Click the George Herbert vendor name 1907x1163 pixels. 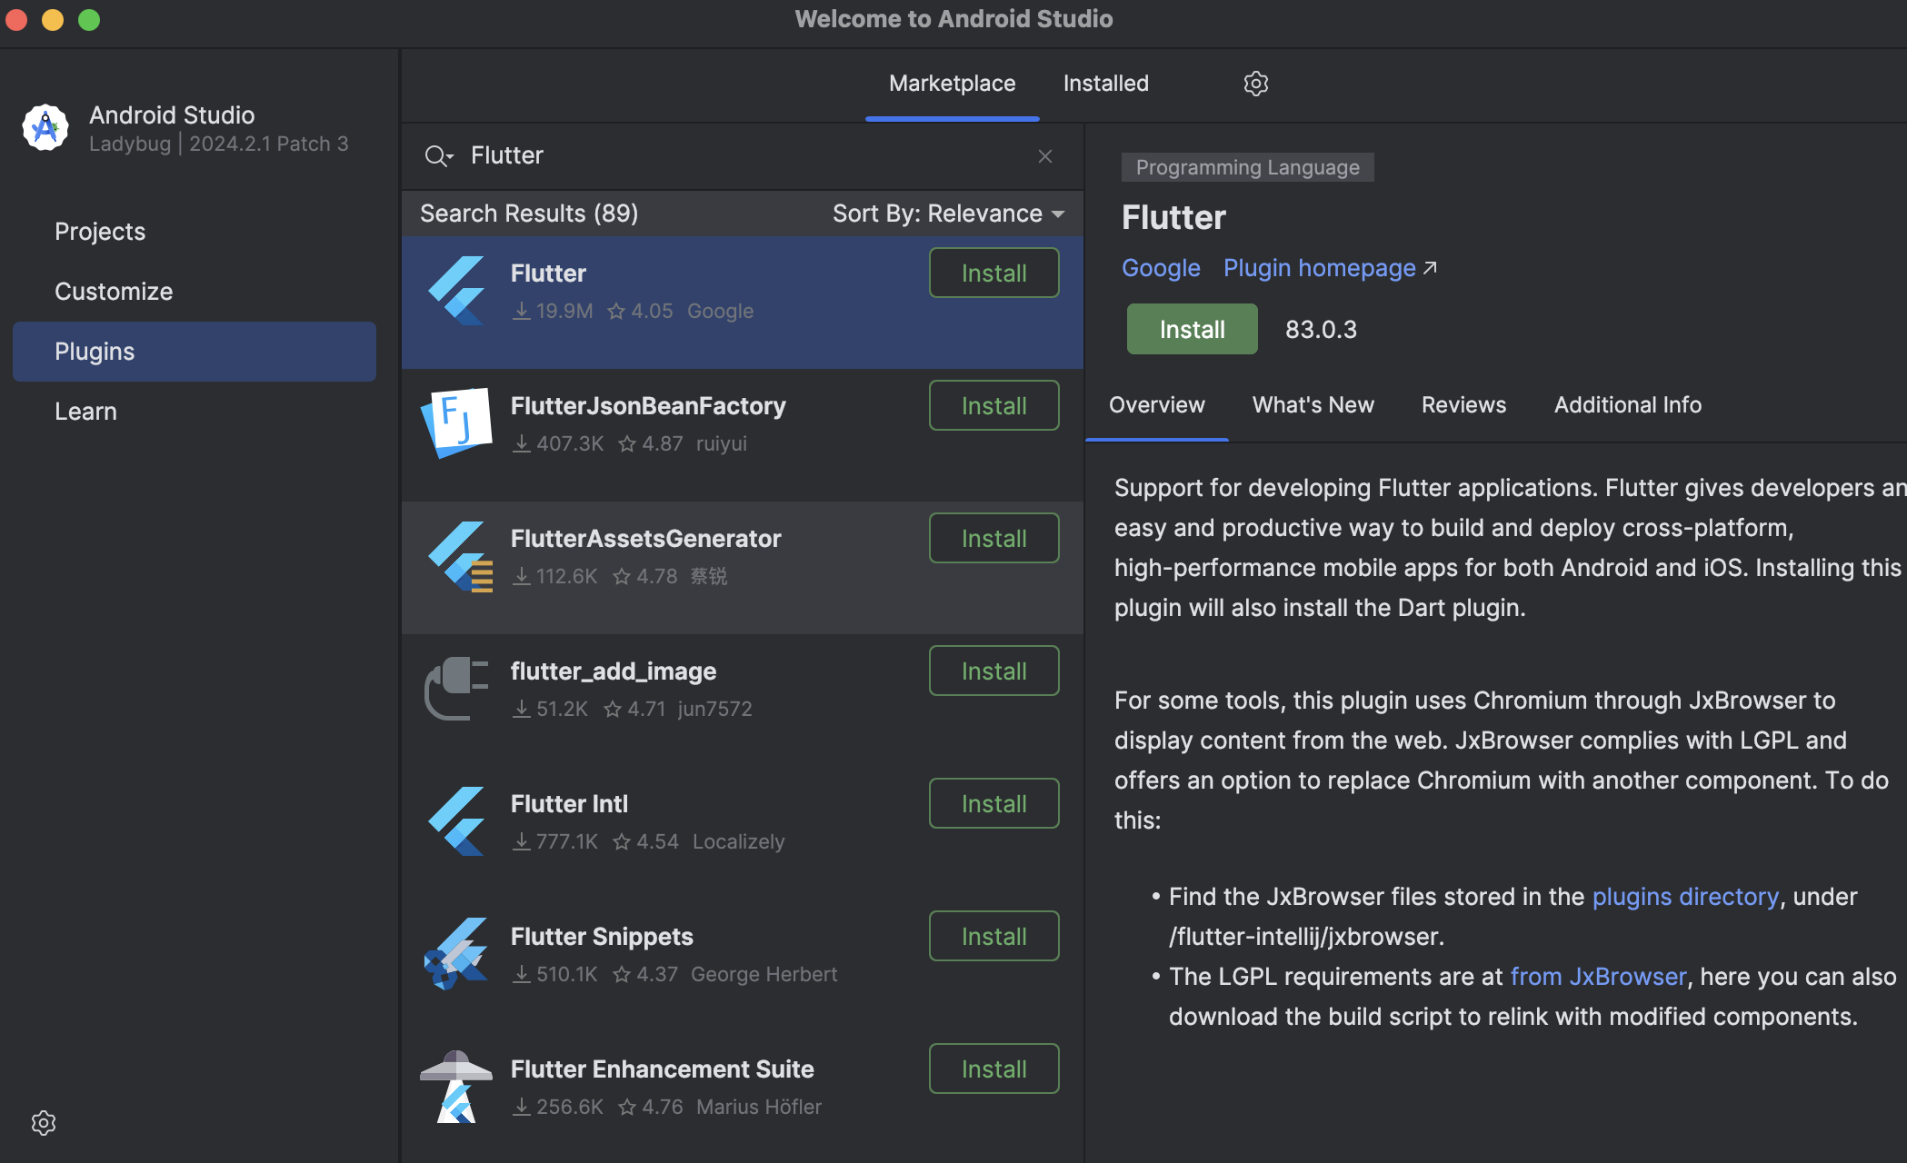764,974
